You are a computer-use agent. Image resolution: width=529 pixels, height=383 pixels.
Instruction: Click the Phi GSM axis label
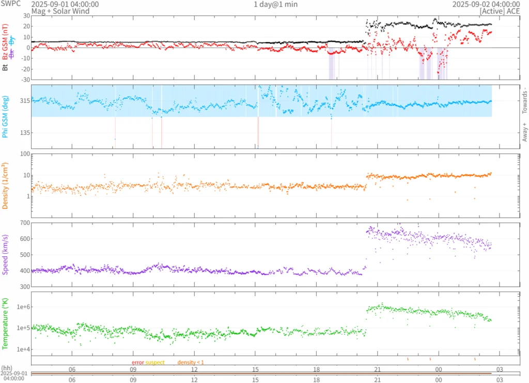pyautogui.click(x=5, y=117)
